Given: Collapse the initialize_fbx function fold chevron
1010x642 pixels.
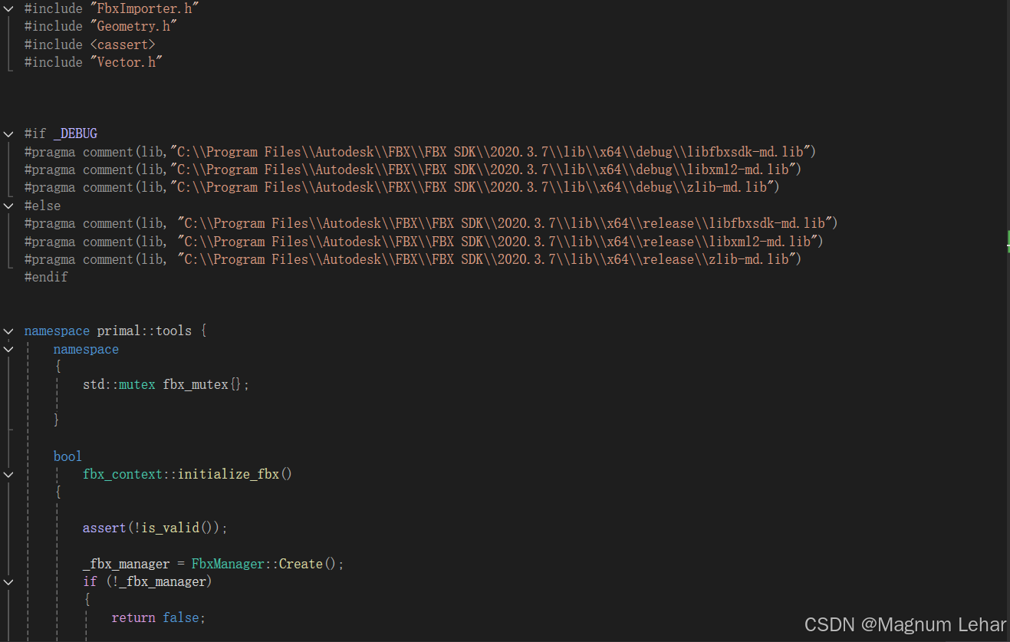Looking at the screenshot, I should [8, 475].
